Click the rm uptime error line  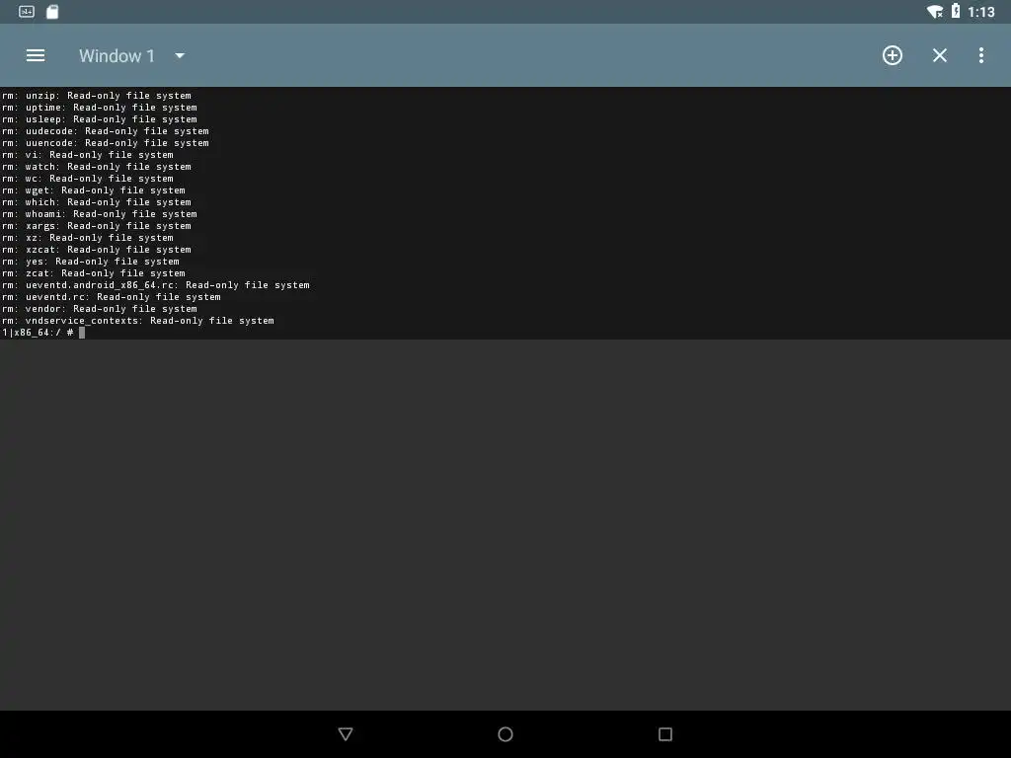[100, 108]
